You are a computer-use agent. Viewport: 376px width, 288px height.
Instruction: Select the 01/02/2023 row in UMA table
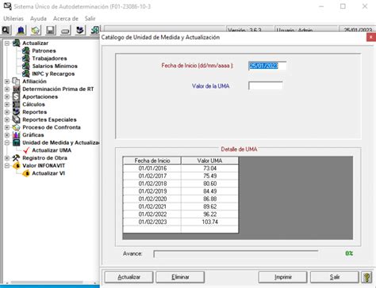(x=181, y=222)
